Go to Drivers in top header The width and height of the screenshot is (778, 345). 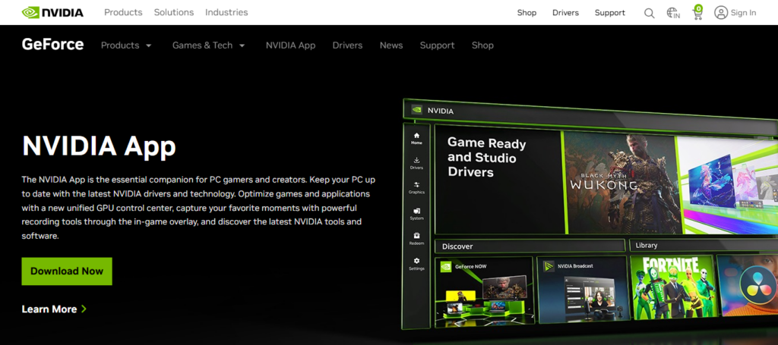(x=565, y=13)
